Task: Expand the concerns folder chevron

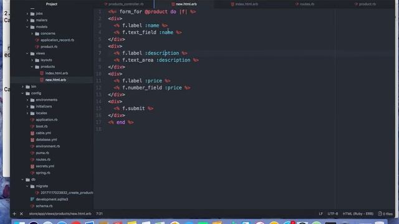Action: pyautogui.click(x=32, y=34)
